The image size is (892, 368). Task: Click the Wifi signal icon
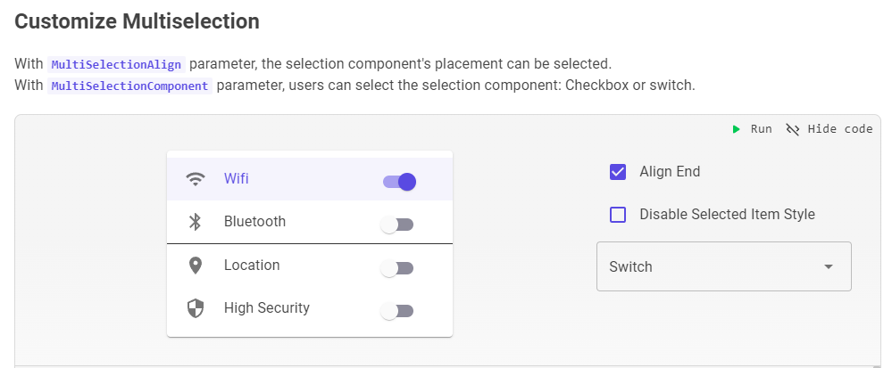[x=196, y=179]
